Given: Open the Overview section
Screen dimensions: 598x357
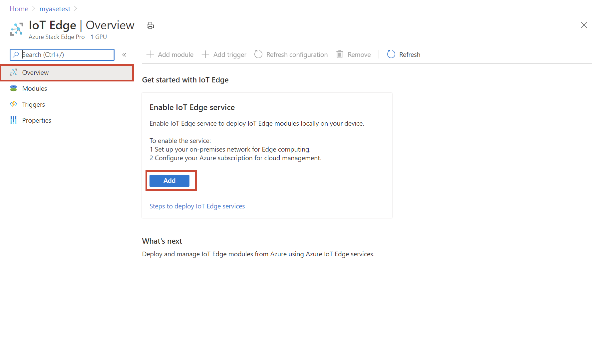Looking at the screenshot, I should [x=35, y=72].
